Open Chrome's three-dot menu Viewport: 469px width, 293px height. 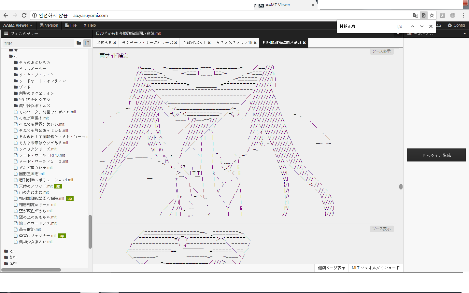(x=463, y=15)
